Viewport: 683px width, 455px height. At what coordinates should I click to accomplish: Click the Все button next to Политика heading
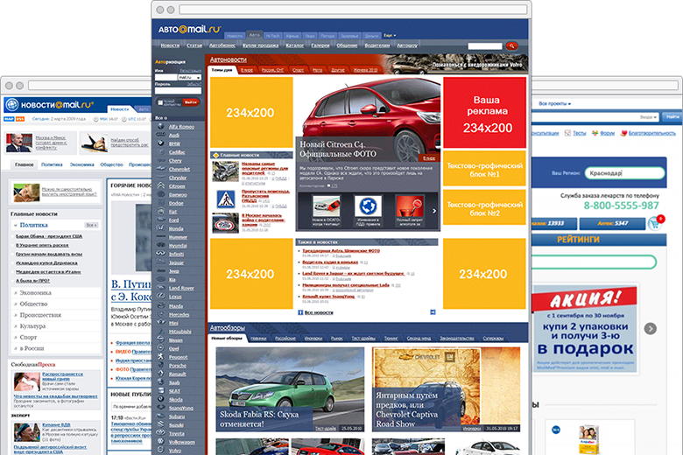tap(90, 225)
